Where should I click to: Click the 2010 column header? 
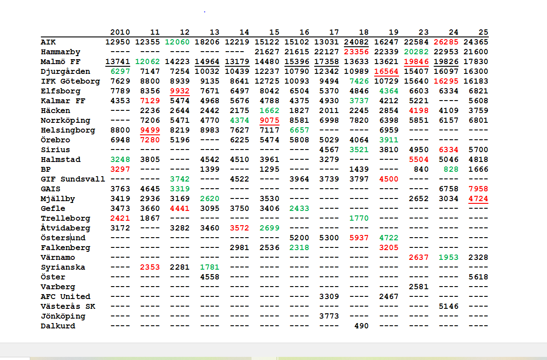(x=120, y=32)
